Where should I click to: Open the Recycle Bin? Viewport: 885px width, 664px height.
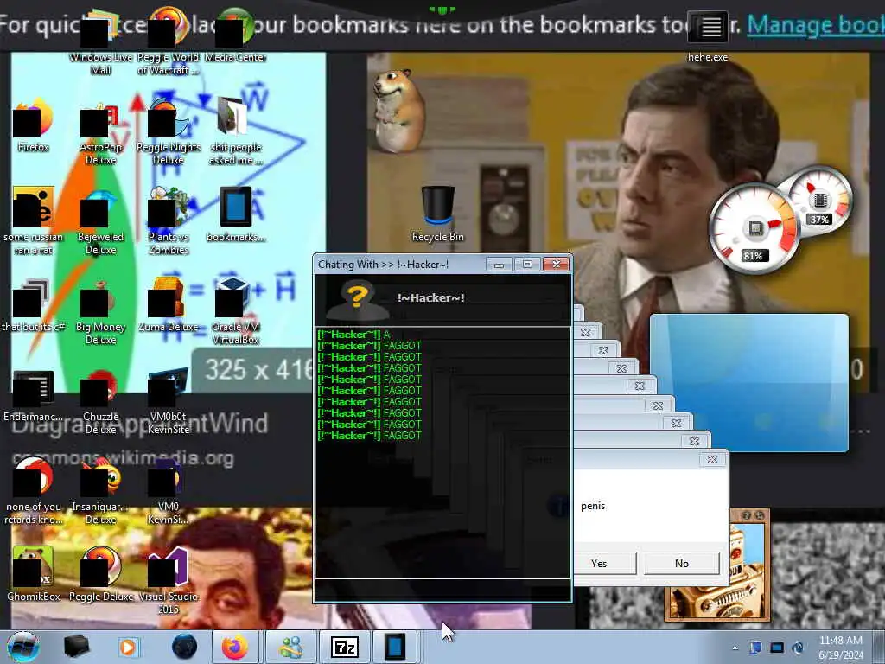click(438, 214)
